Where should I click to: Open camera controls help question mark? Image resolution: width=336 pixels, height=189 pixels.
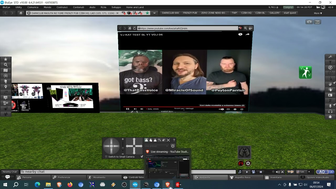coord(174,140)
